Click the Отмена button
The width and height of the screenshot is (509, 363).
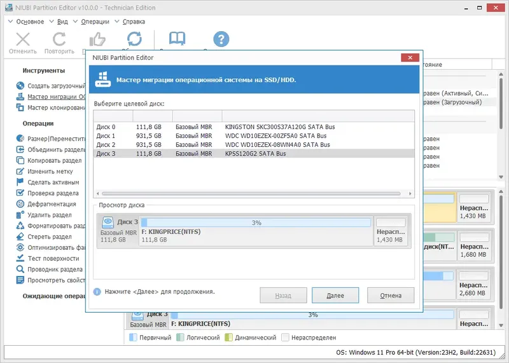[x=391, y=295]
